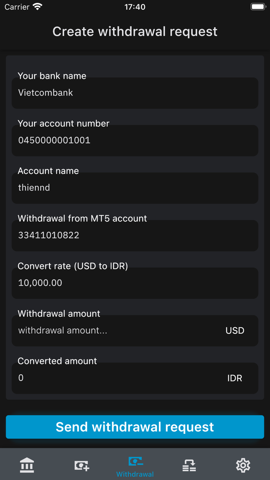Focus the Withdrawal amount input field
The width and height of the screenshot is (270, 480).
pos(116,330)
